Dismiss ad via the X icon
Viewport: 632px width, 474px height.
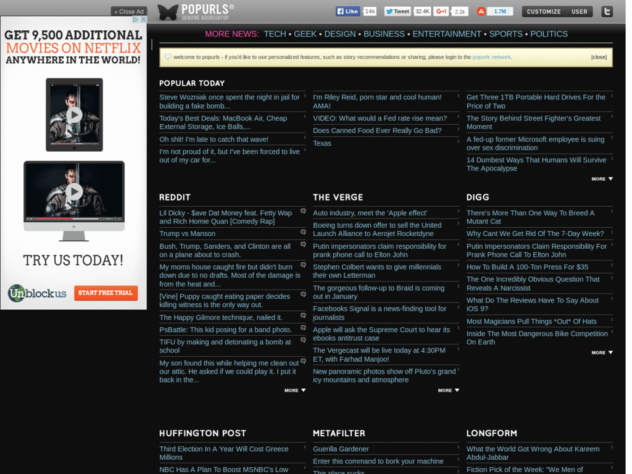(x=143, y=19)
